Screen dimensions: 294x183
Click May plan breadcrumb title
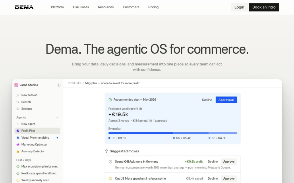coord(112,83)
